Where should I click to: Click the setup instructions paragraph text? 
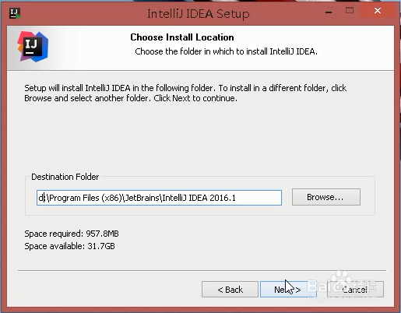[185, 93]
